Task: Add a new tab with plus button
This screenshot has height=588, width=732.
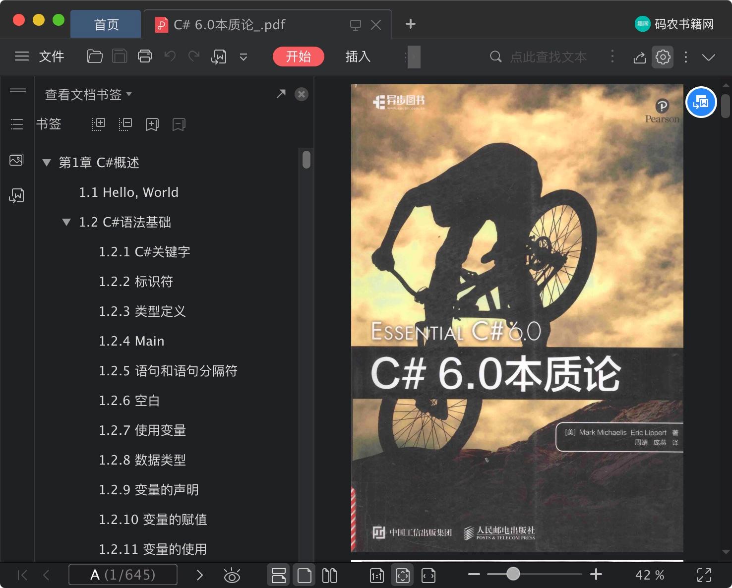Action: (x=411, y=24)
